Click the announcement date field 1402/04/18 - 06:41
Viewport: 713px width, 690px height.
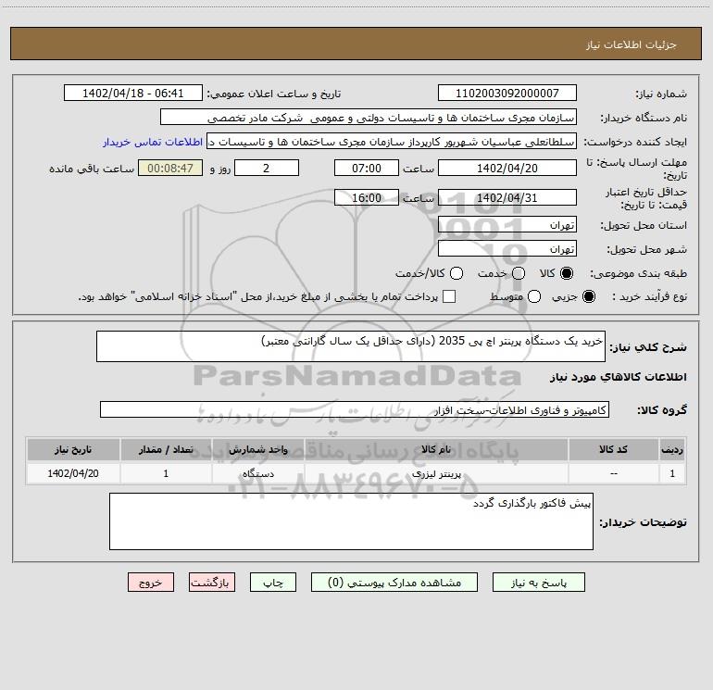point(133,93)
